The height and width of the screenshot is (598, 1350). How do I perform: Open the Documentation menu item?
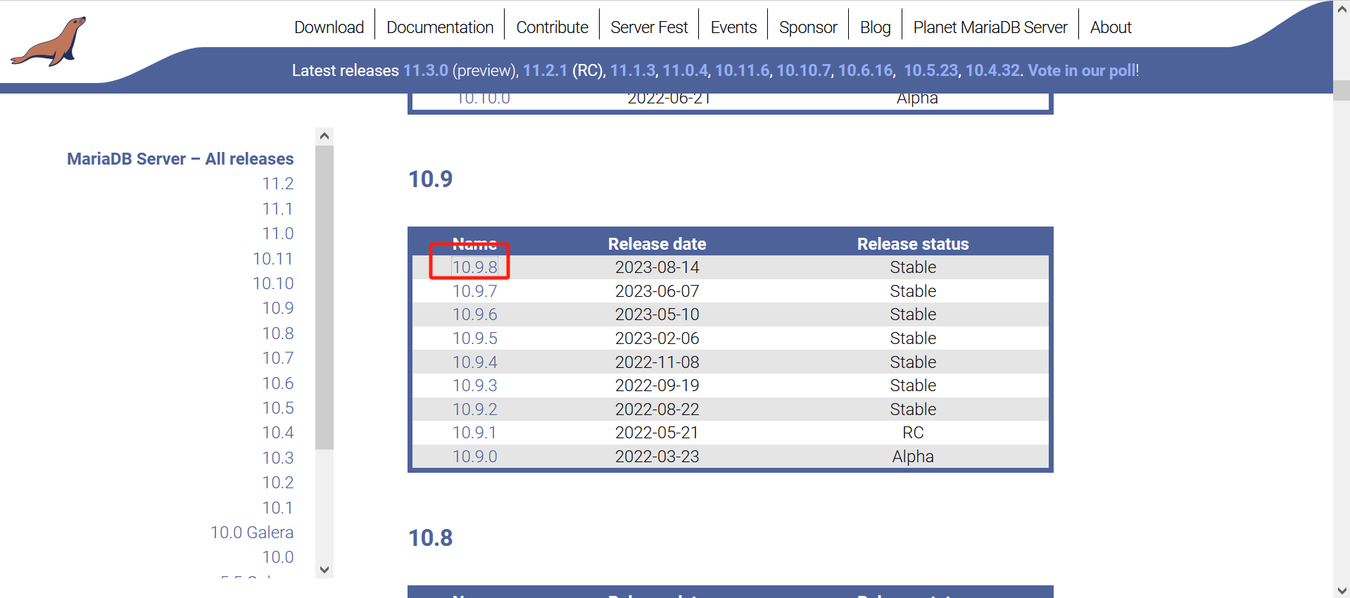440,27
